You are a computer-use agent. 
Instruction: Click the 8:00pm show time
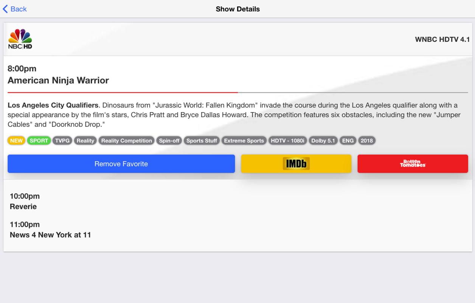point(22,69)
